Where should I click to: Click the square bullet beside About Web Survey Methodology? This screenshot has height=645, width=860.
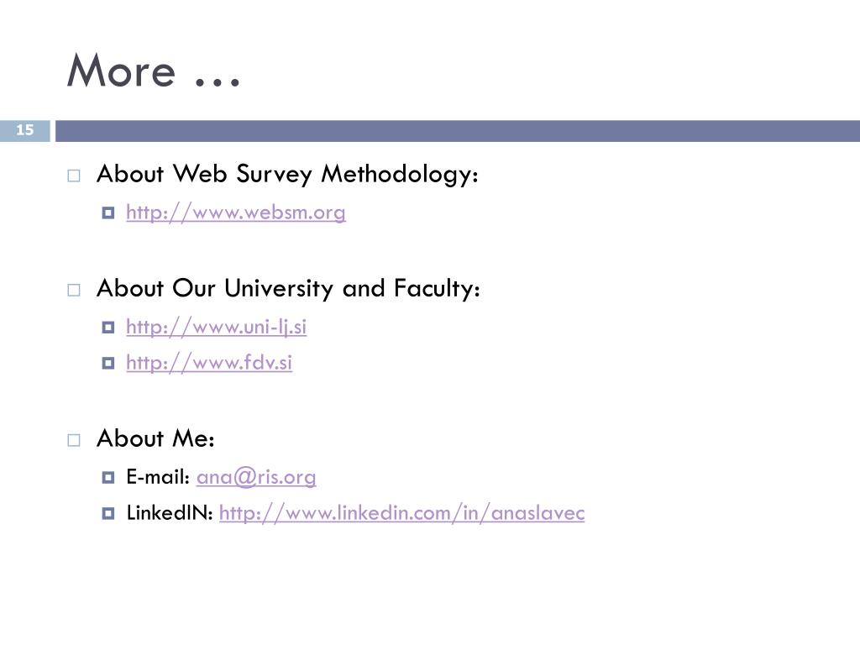click(x=74, y=176)
